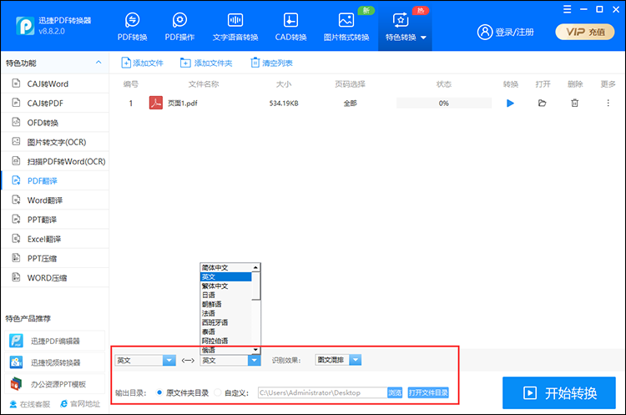
Task: Click 添加文件夹 button
Action: [x=206, y=63]
